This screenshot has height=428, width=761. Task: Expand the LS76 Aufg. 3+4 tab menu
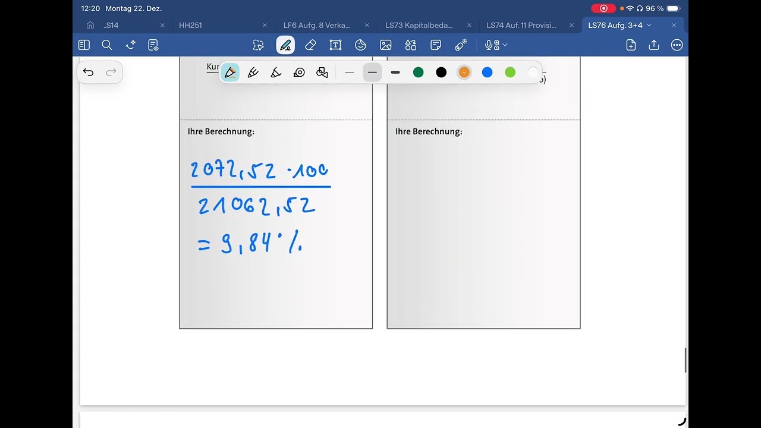pyautogui.click(x=649, y=25)
